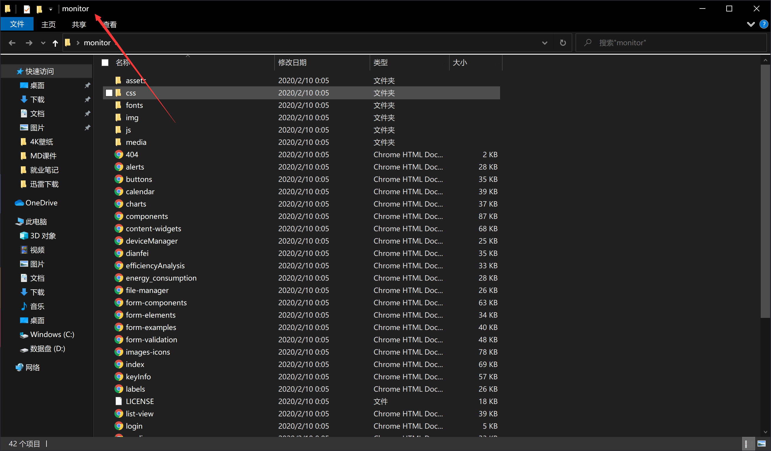The height and width of the screenshot is (451, 771).
Task: Click the vertical scrollbar up arrow
Action: (765, 60)
